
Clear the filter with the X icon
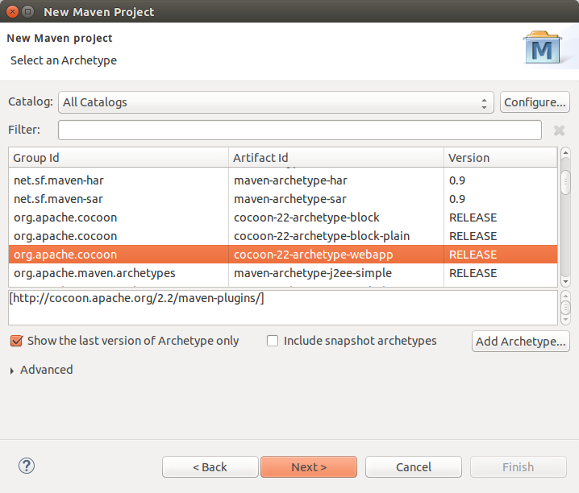(x=559, y=130)
